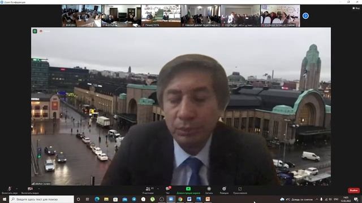Viewport: 362px width, 203px height.
Task: Show next participants with blue arrow
Action: [x=305, y=16]
